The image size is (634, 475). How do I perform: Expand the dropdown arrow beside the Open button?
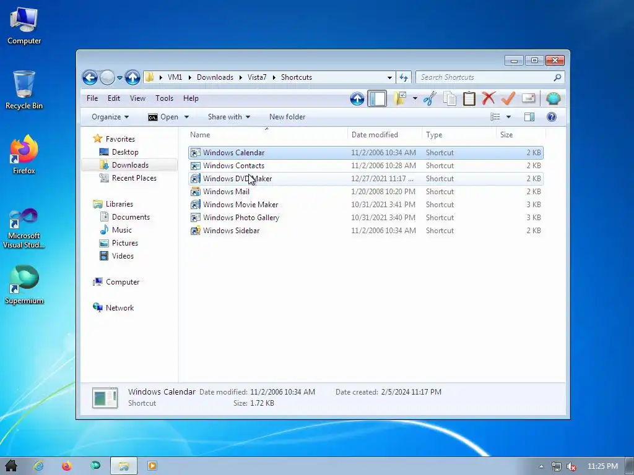tap(186, 117)
